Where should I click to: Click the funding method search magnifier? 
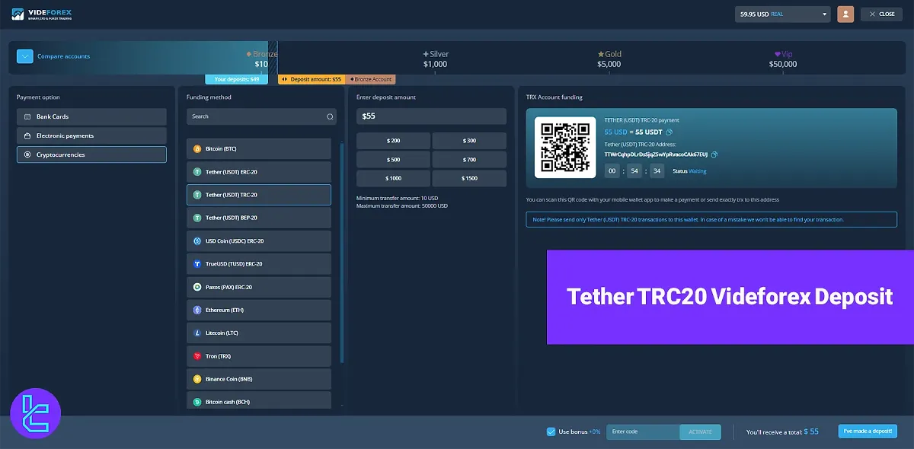pos(330,116)
